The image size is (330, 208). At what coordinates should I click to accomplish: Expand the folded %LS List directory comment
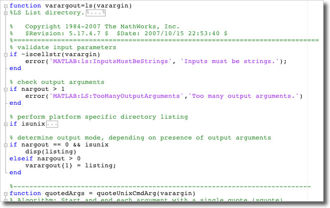coord(5,12)
